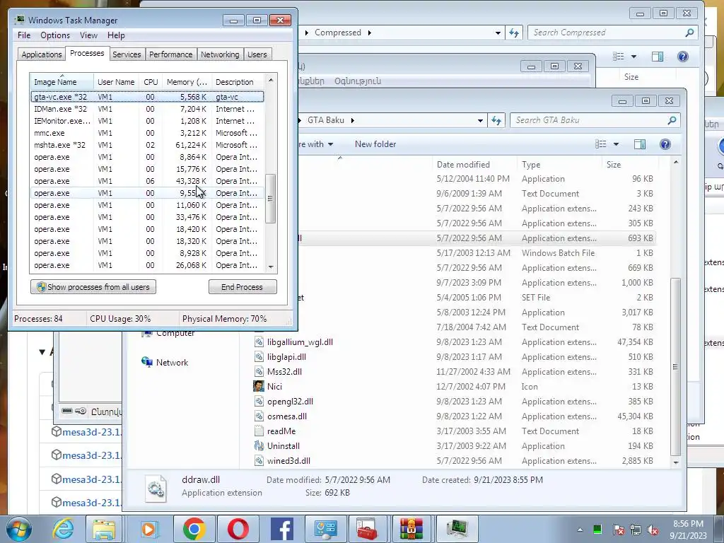
Task: Open the Share with dropdown arrow
Action: pyautogui.click(x=331, y=144)
